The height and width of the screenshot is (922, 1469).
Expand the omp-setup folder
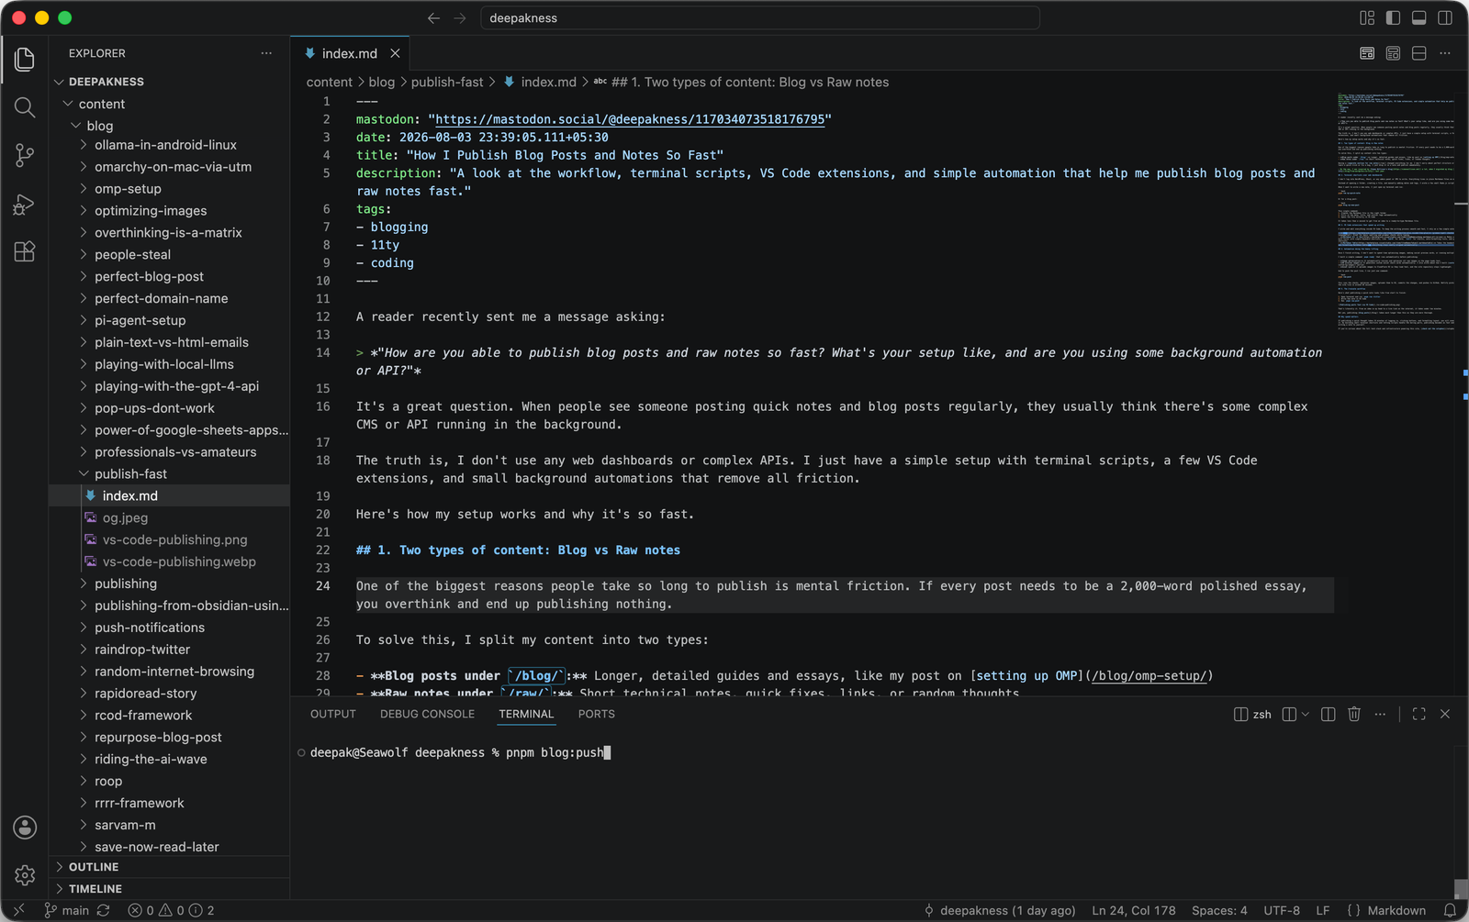[x=170, y=189]
